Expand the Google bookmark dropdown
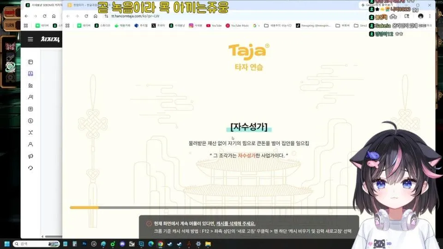This screenshot has height=249, width=443. 257,25
